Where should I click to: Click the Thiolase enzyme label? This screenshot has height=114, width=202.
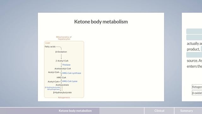pyautogui.click(x=66, y=65)
